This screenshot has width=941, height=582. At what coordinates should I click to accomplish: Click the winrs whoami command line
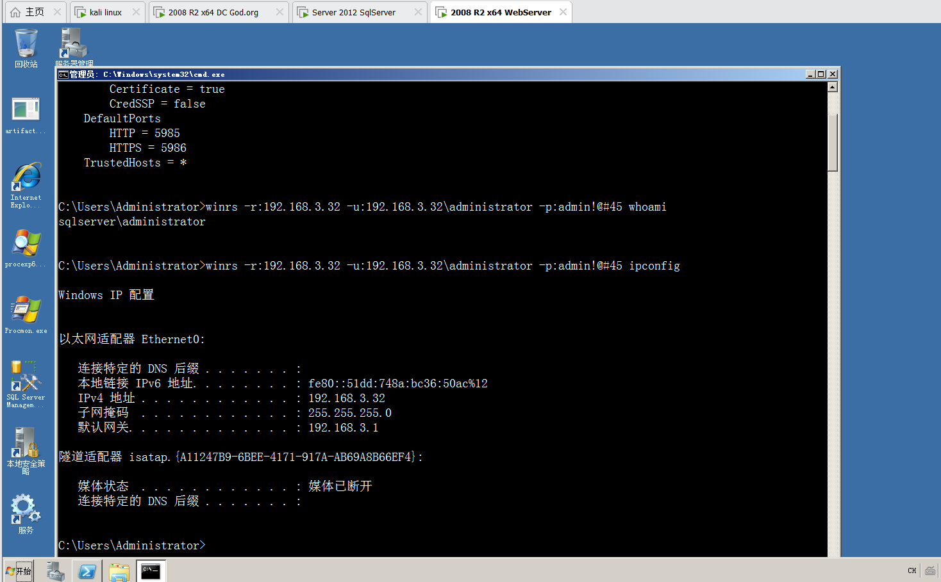coord(363,207)
